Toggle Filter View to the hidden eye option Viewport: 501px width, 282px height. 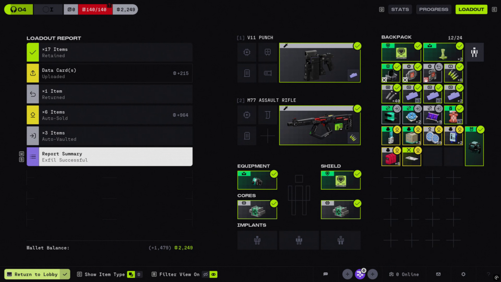(x=205, y=274)
